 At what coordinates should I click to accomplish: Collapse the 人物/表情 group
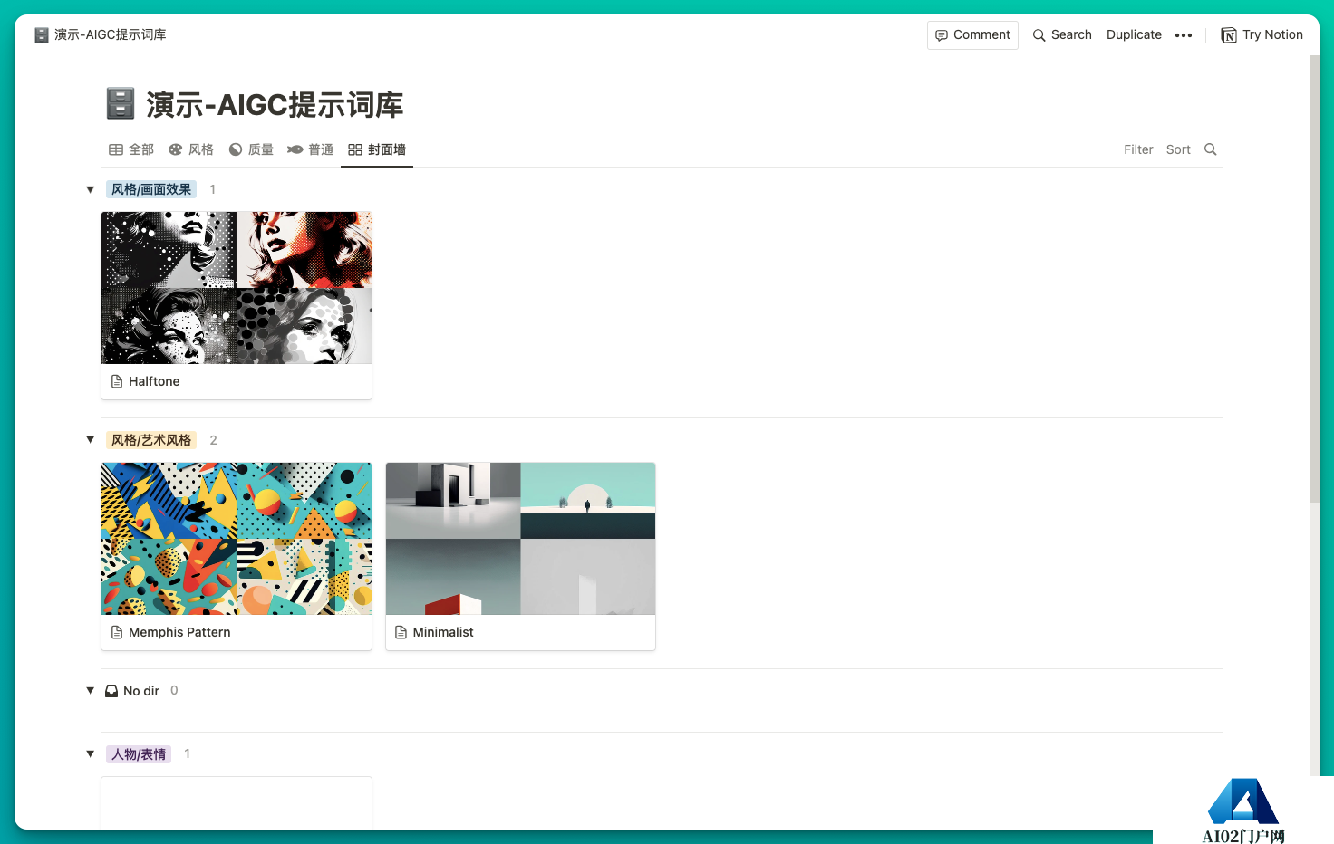click(x=90, y=754)
